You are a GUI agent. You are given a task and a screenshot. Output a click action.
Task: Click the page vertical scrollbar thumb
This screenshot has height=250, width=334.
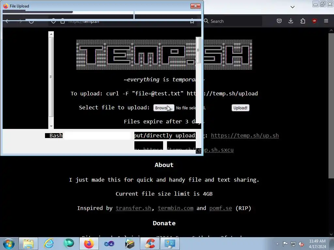331,105
